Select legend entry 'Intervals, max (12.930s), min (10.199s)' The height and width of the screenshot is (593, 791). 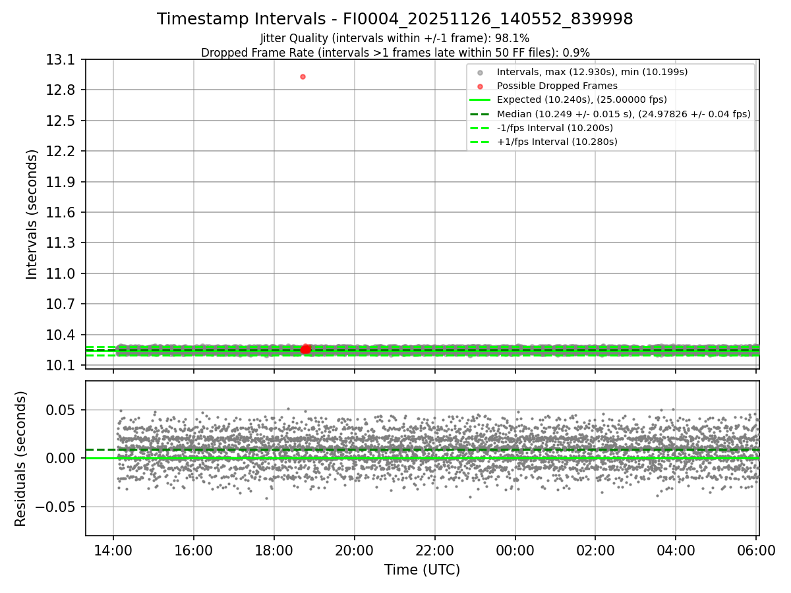coord(592,72)
